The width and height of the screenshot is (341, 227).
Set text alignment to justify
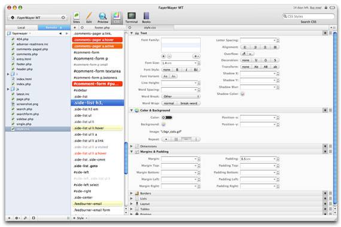(275, 47)
